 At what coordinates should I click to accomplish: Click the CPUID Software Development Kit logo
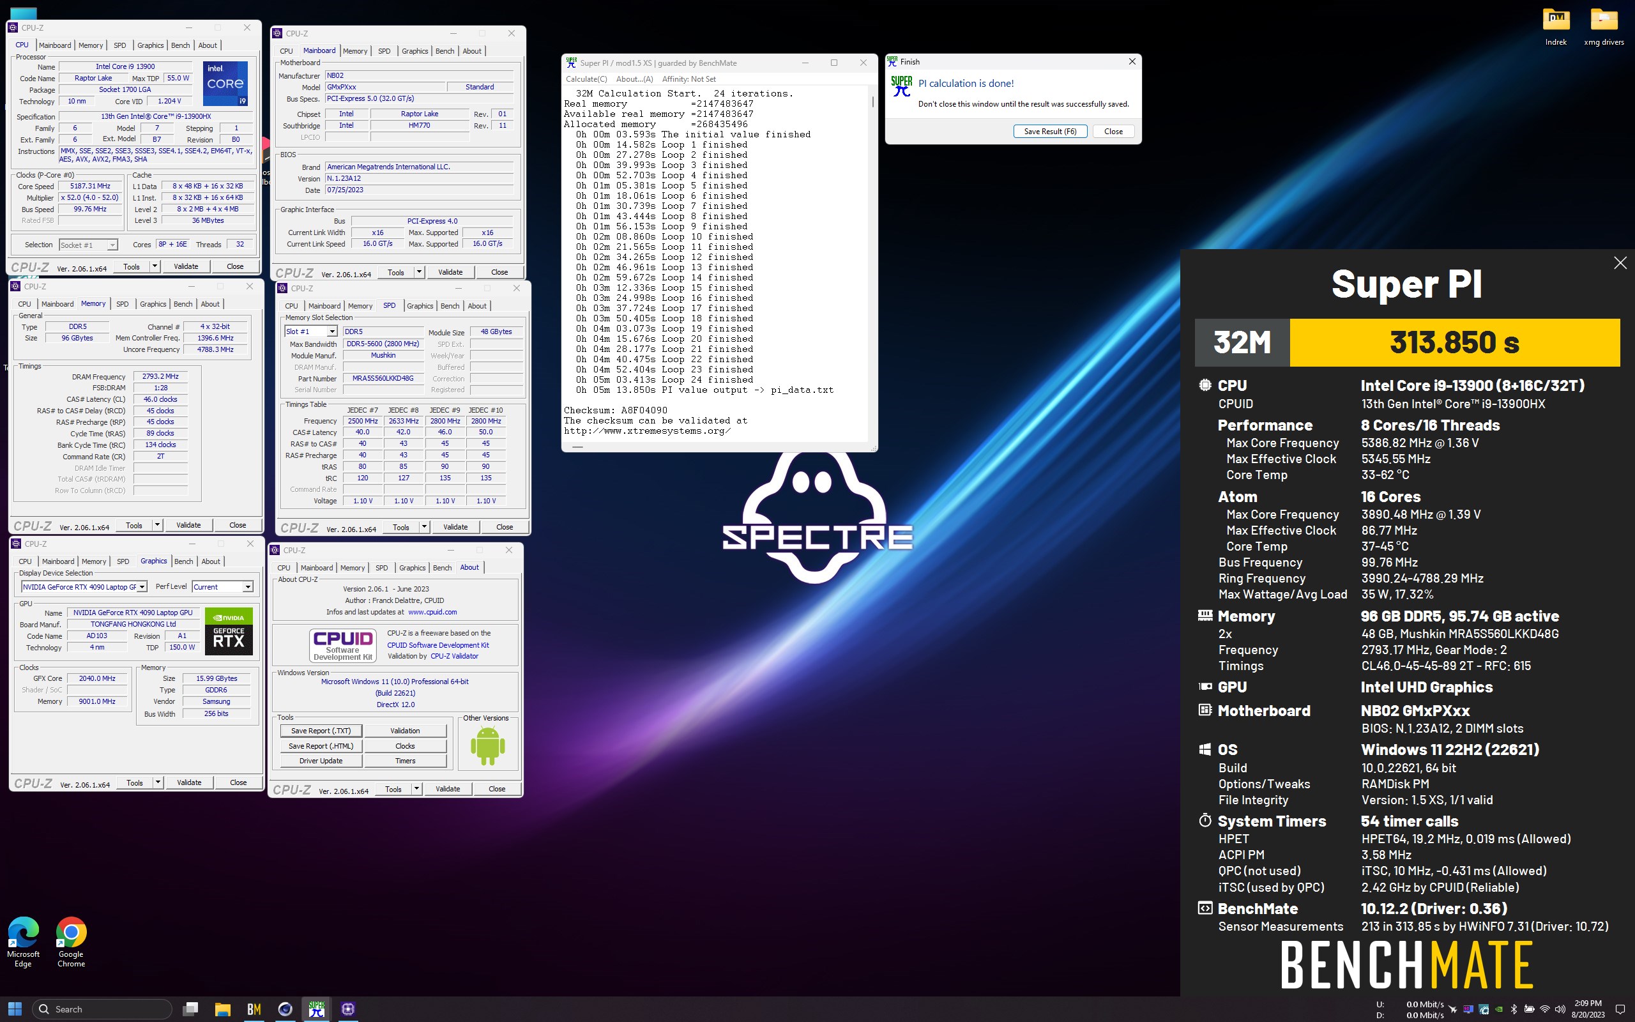pos(342,645)
